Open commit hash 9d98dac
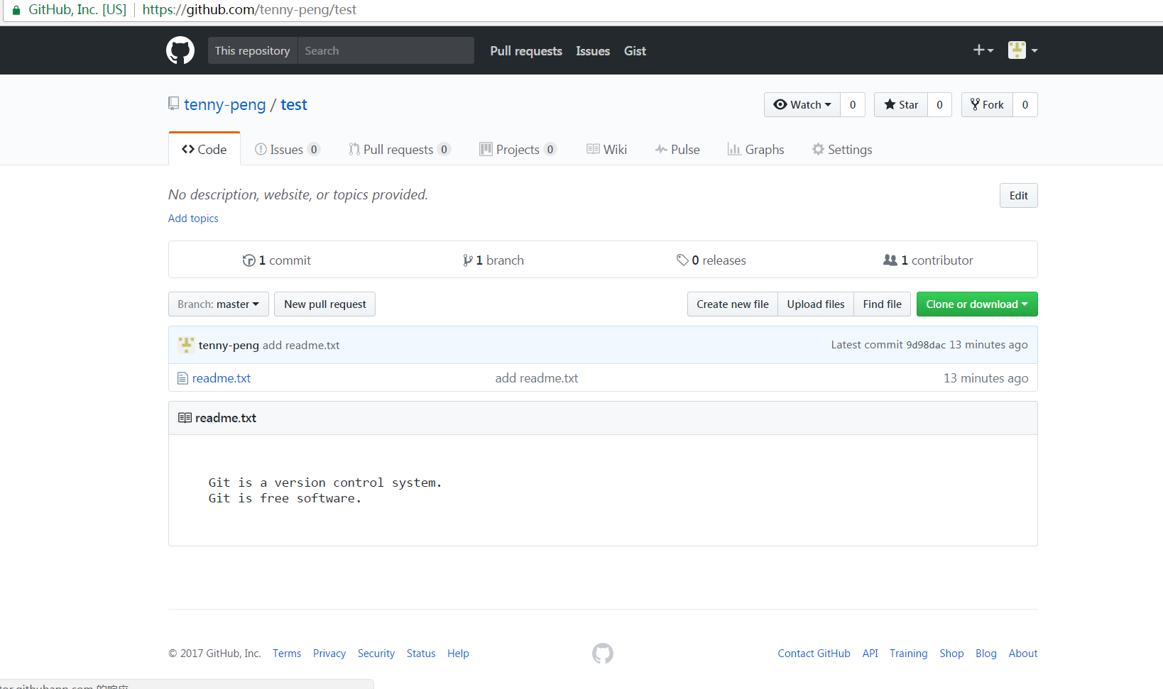The height and width of the screenshot is (689, 1163). [x=926, y=345]
